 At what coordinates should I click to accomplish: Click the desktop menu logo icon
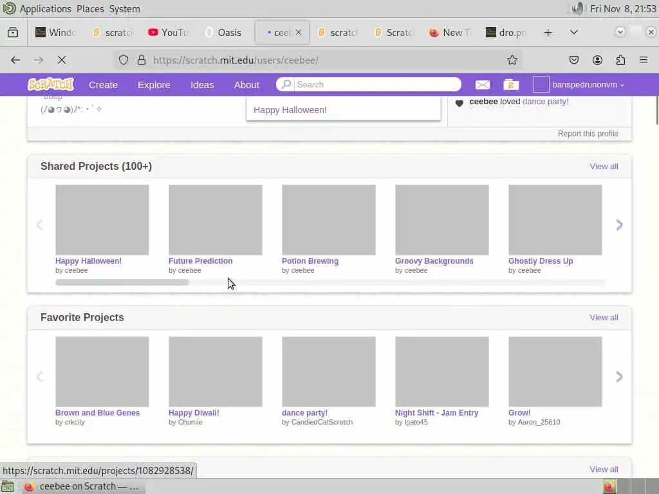tap(9, 8)
